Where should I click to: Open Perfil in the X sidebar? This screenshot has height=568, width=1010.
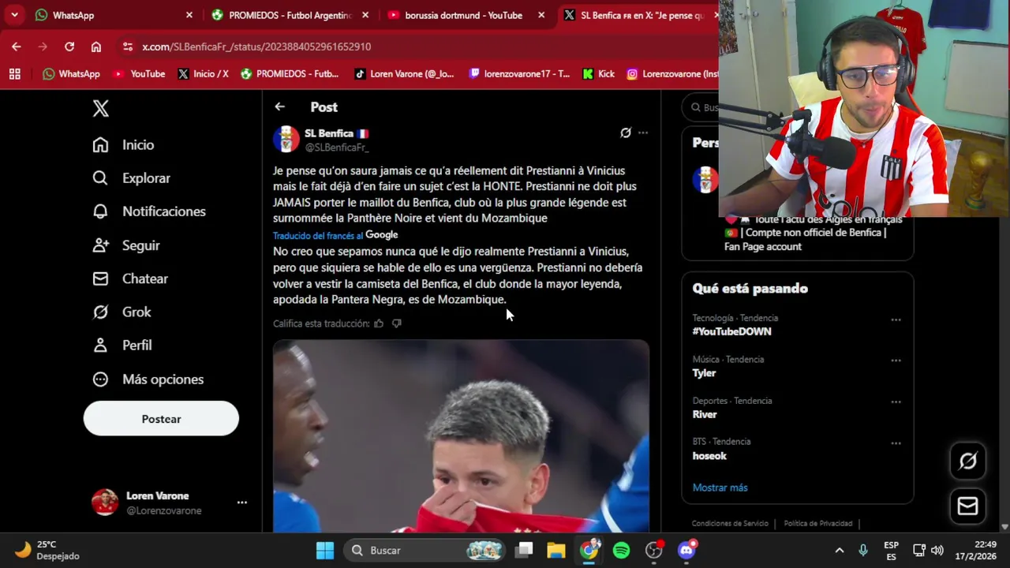click(122, 346)
